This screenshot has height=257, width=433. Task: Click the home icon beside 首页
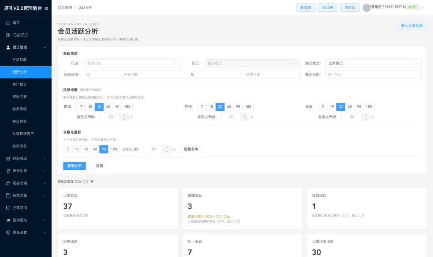[8, 23]
